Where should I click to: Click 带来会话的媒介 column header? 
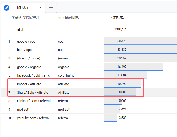70,17
